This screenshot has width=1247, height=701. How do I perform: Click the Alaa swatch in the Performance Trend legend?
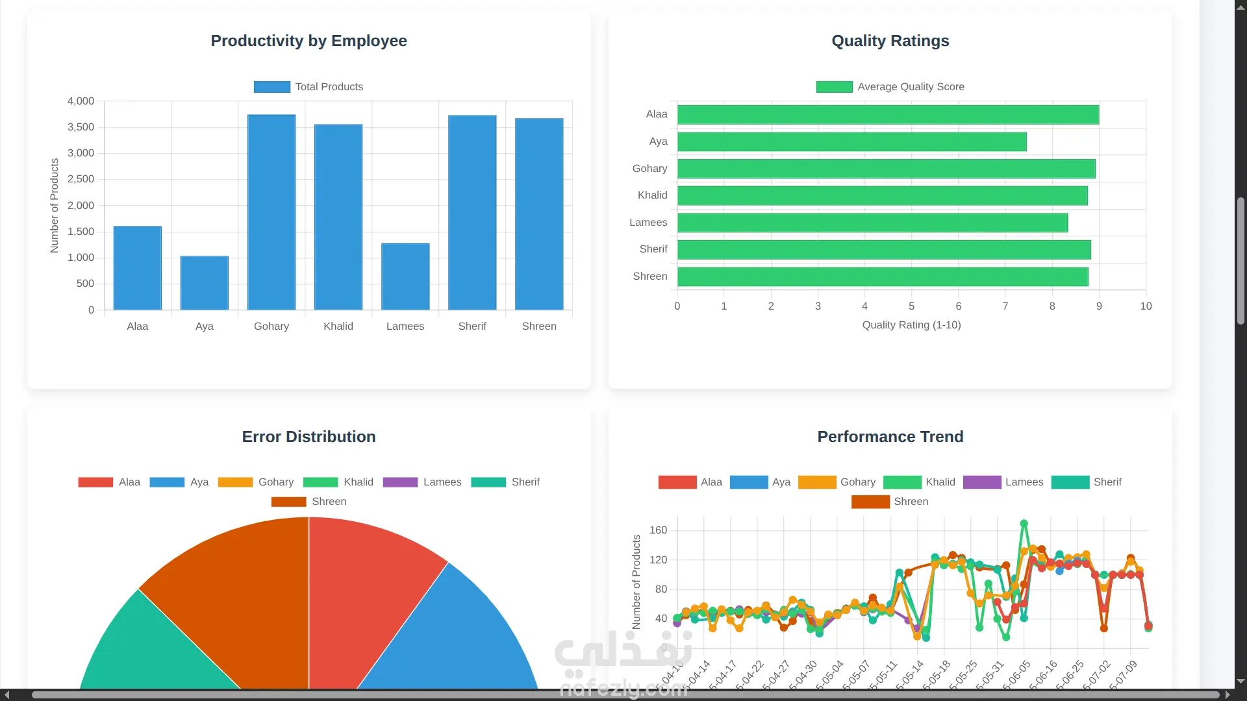tap(677, 482)
